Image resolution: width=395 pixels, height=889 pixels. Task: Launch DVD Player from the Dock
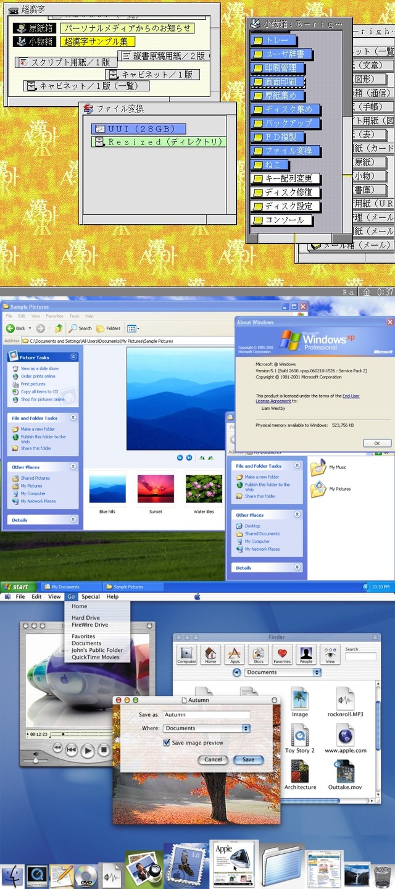(86, 875)
